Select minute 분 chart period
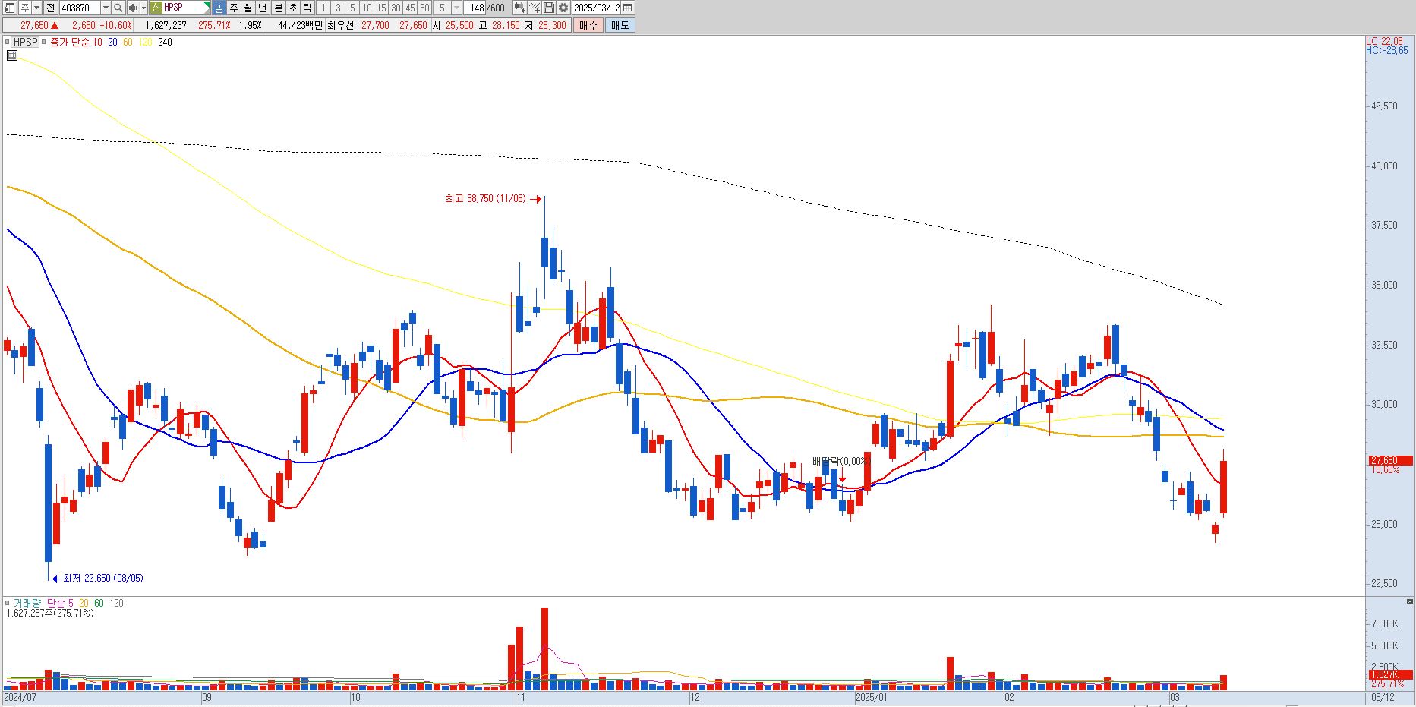Screen dimensions: 1416x707 279,8
